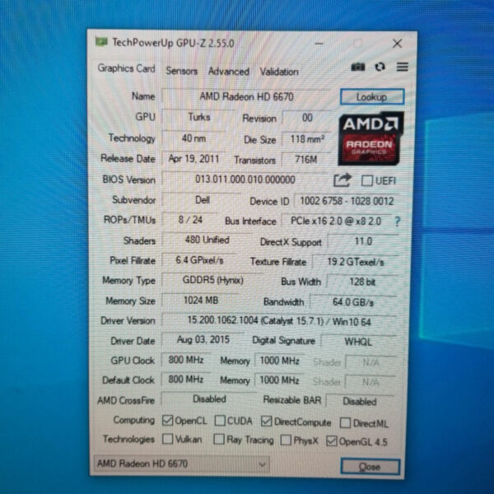Viewport: 494px width, 494px height.
Task: Click the GPU Clock row Memory 1000 MHz
Action: (279, 361)
